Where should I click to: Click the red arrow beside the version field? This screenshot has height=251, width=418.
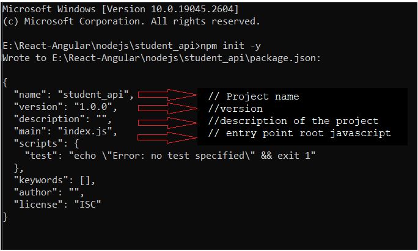pyautogui.click(x=165, y=107)
